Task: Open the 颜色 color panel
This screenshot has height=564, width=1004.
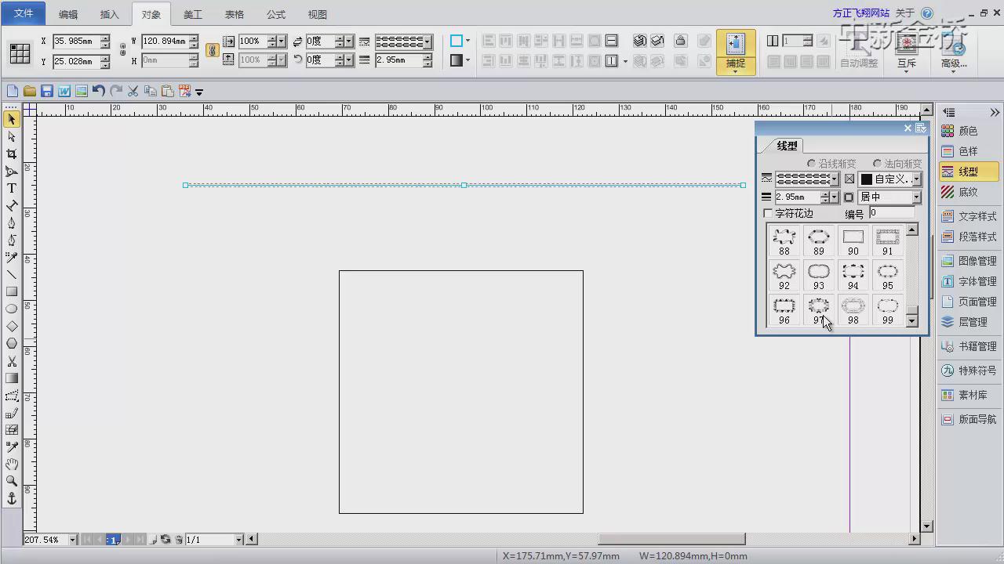Action: [x=969, y=131]
